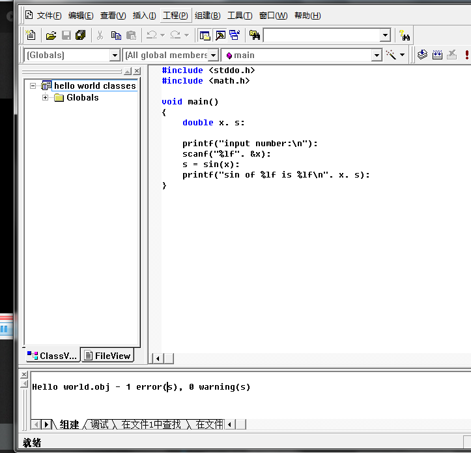This screenshot has width=471, height=453.
Task: Open the Find combo box dropdown arrow
Action: click(x=385, y=35)
